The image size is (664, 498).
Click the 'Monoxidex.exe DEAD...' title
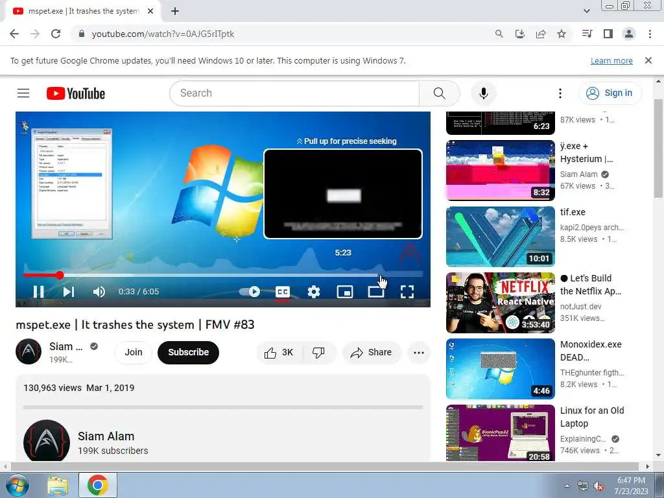[x=591, y=351]
